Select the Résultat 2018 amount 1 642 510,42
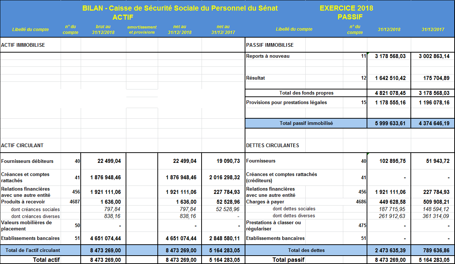 [390, 78]
